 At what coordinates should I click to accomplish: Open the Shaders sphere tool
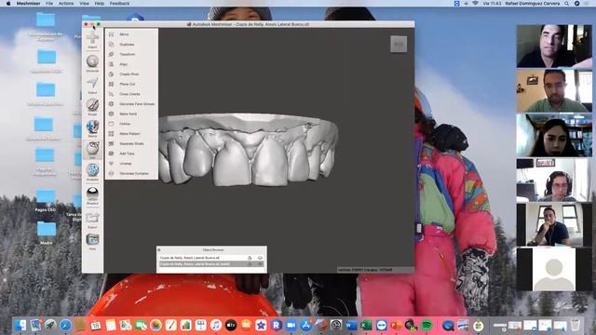pyautogui.click(x=92, y=194)
